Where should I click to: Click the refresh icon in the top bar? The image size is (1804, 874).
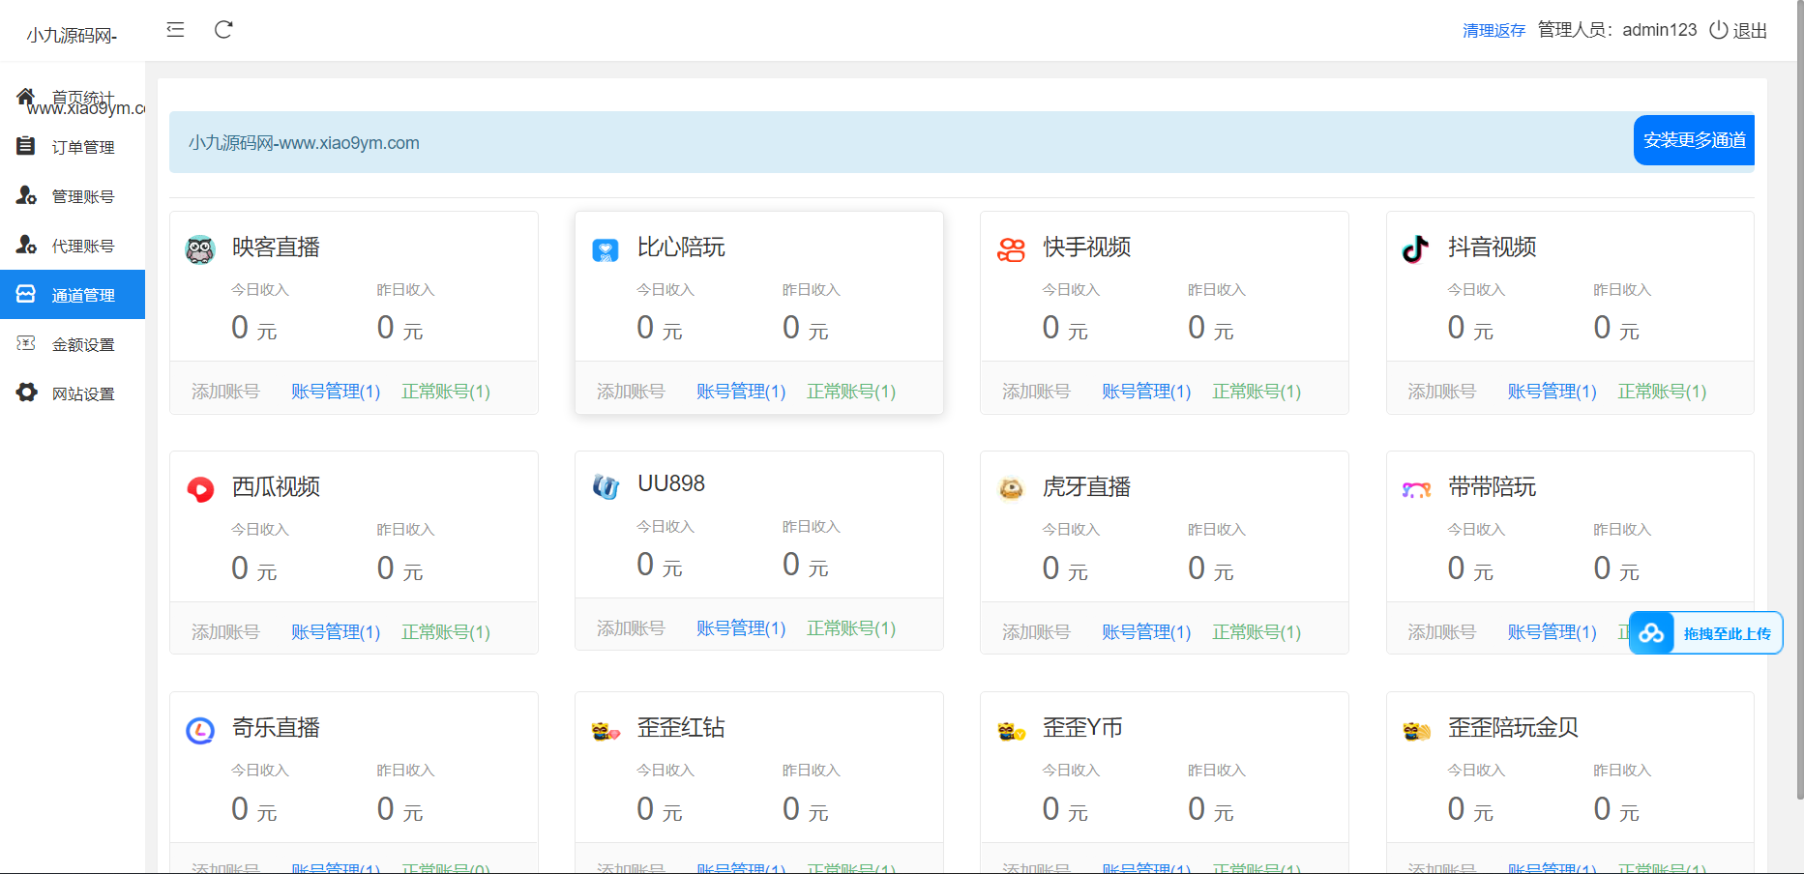point(223,29)
